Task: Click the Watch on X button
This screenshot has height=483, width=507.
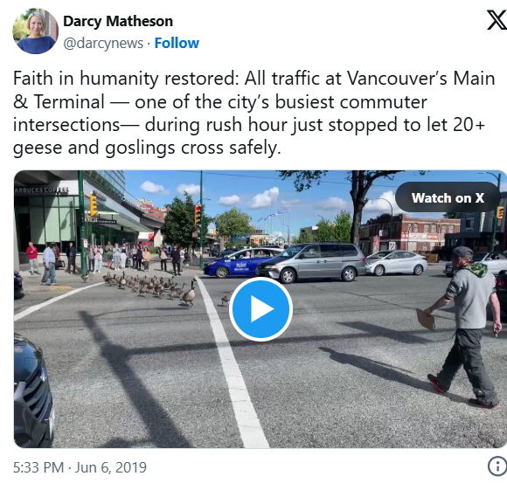Action: pyautogui.click(x=448, y=197)
